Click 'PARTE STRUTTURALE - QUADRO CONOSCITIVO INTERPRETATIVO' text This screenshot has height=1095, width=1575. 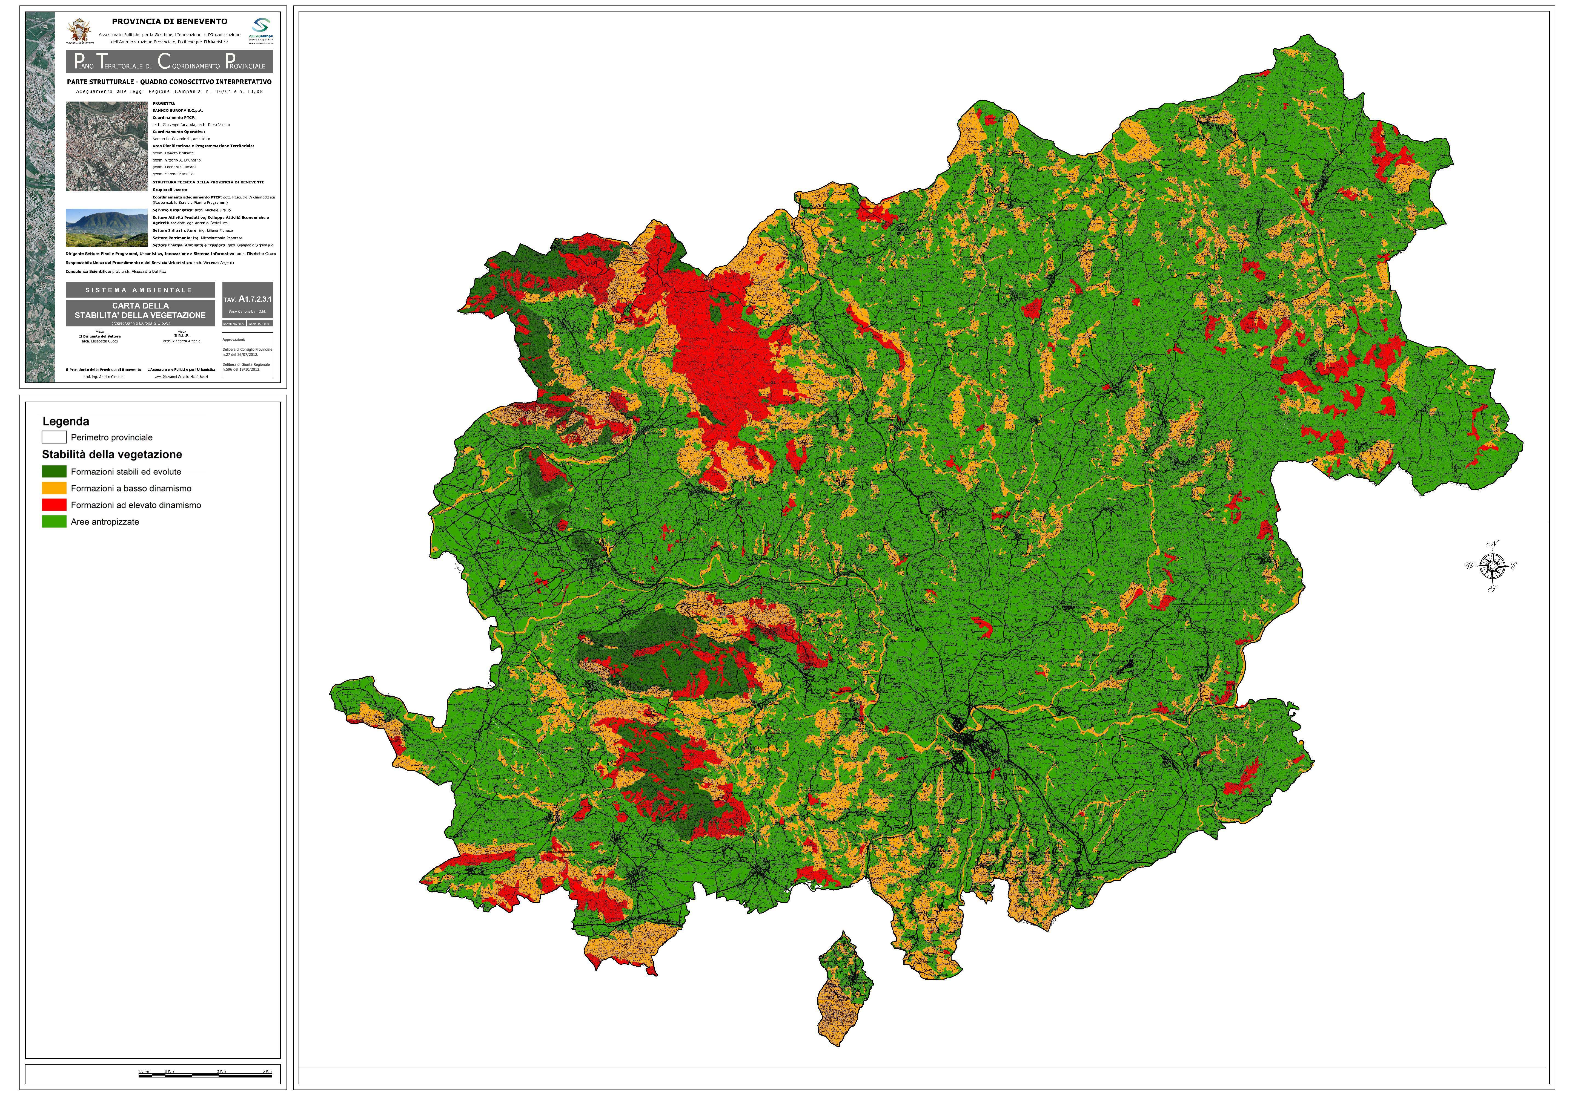tap(170, 82)
